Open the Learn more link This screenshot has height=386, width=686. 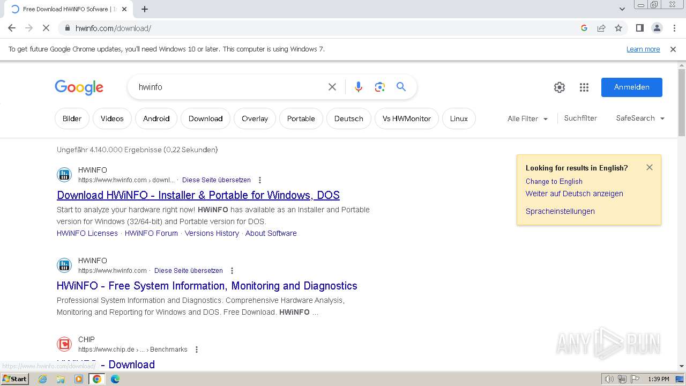643,49
